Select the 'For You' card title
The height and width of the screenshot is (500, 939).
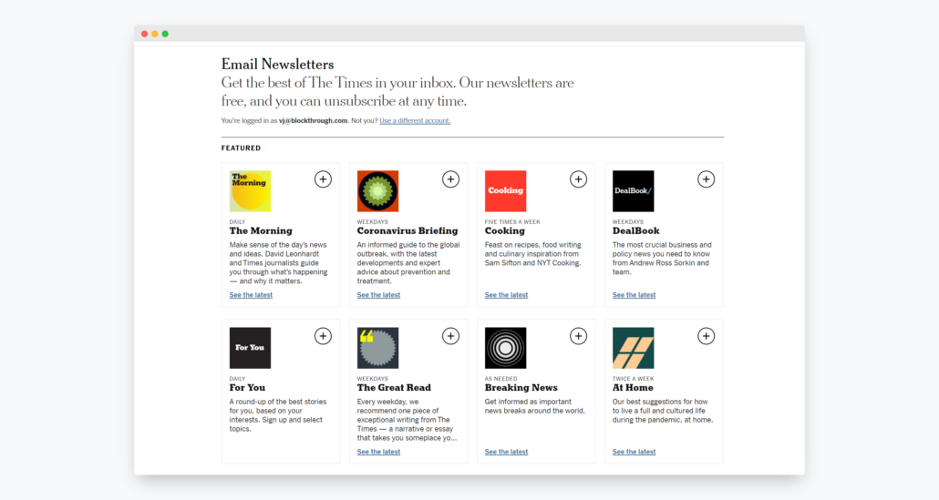(247, 388)
